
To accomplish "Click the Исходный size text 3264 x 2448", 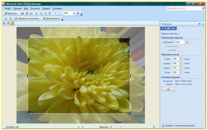I will tap(183, 81).
